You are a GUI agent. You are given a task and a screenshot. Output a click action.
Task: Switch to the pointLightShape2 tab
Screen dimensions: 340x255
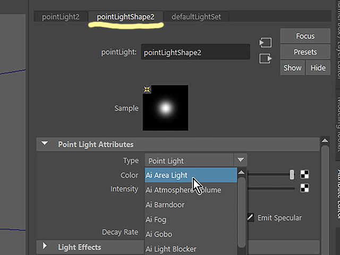point(125,16)
